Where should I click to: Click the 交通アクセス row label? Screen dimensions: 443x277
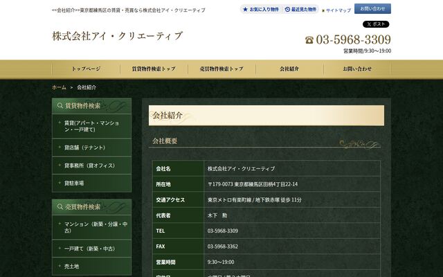pos(170,200)
